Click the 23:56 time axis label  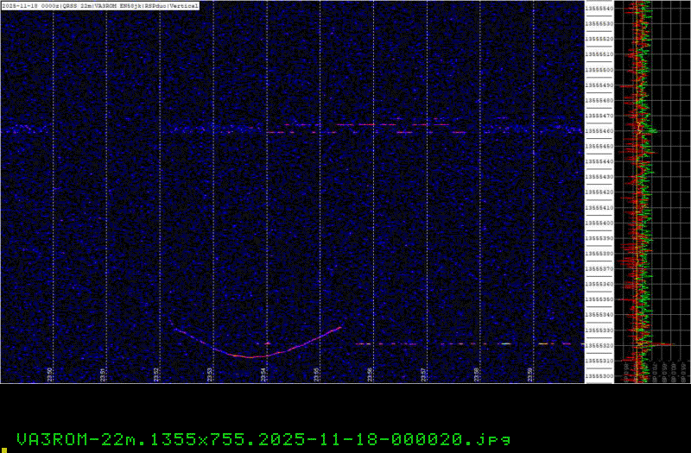pos(370,373)
